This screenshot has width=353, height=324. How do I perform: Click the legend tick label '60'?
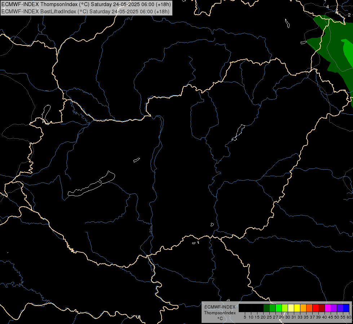coord(349,317)
